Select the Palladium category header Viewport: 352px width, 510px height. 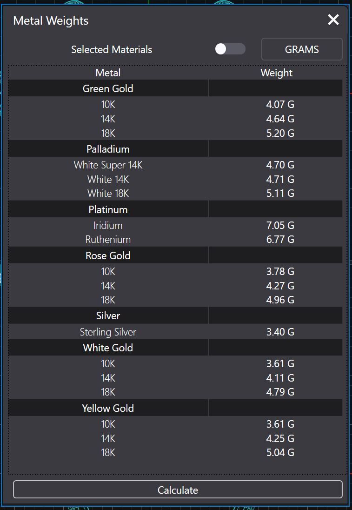[108, 149]
